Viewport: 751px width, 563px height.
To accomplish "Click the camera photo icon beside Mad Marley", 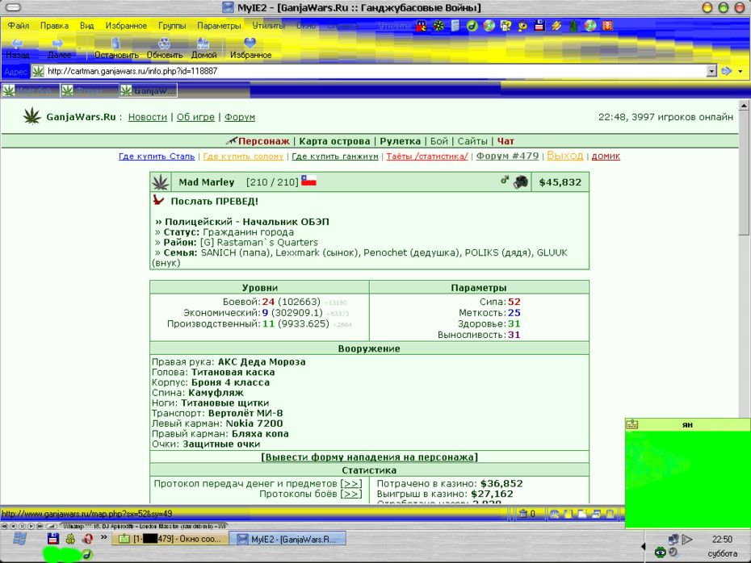I will (521, 181).
